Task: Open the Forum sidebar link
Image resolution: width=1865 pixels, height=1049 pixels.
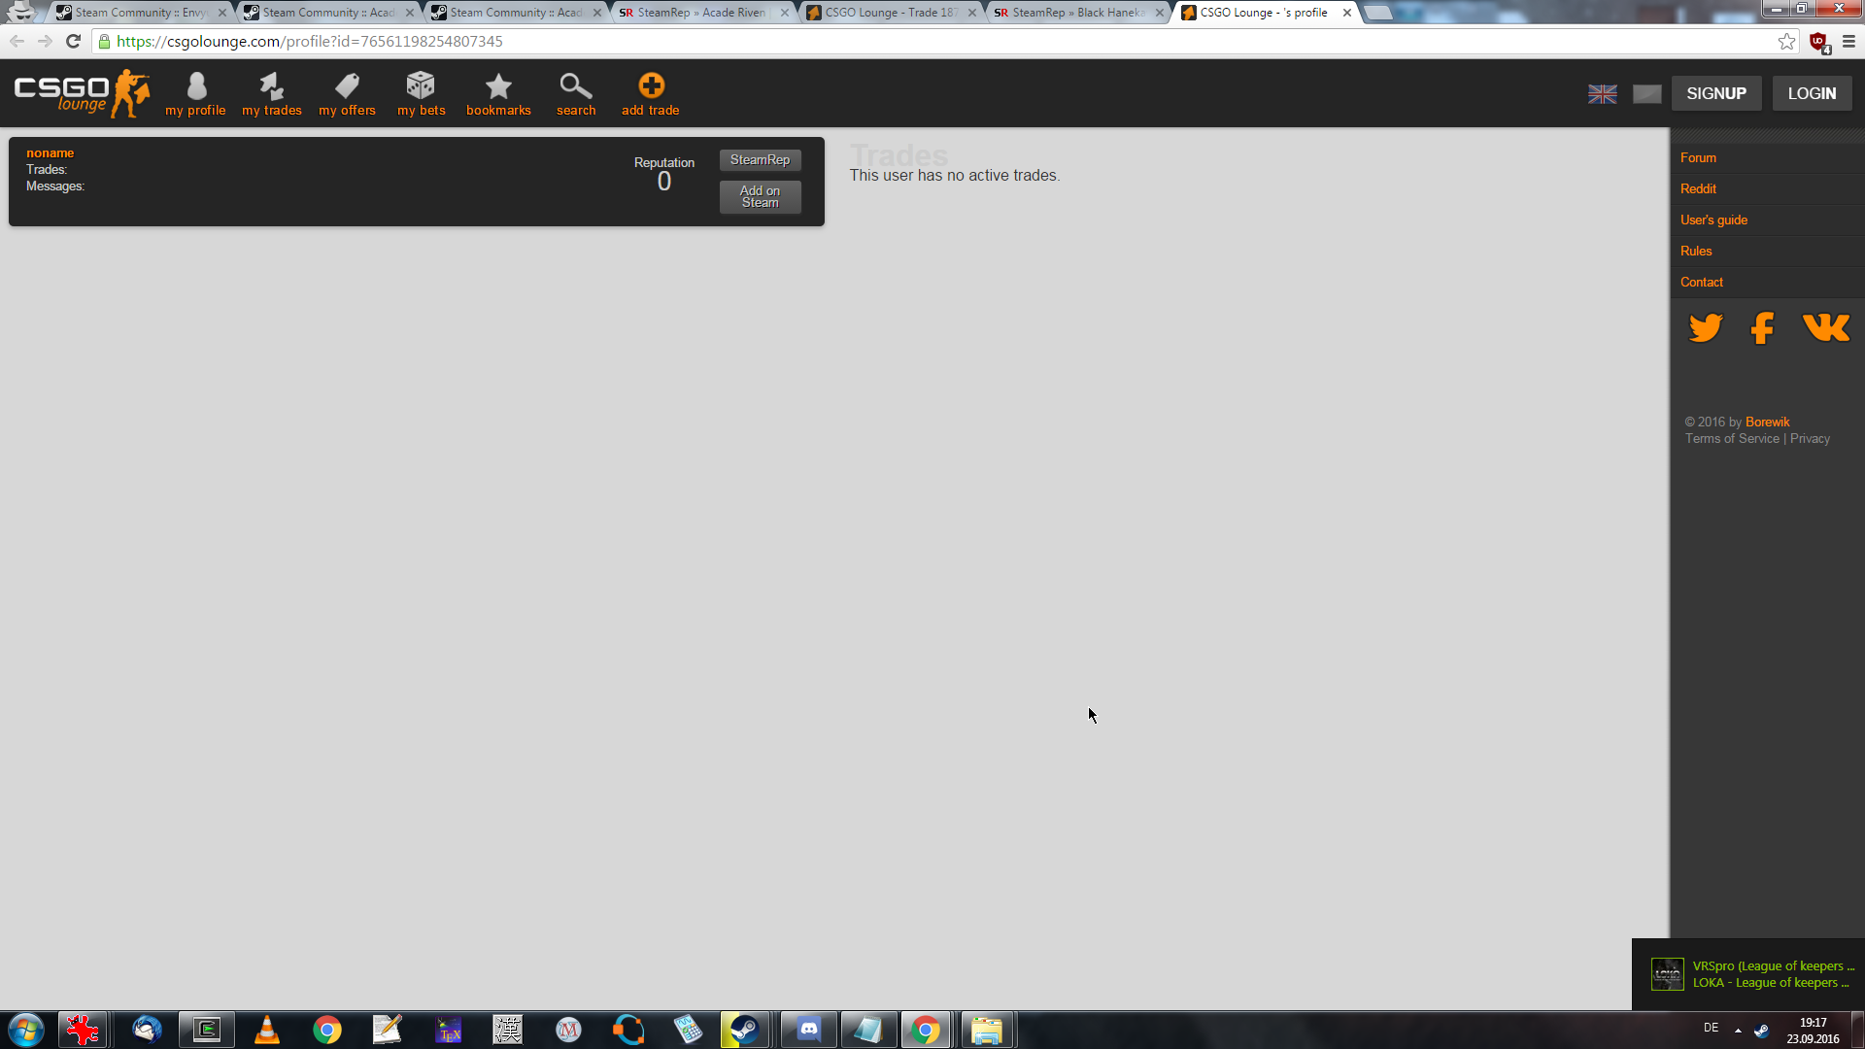Action: pos(1698,157)
